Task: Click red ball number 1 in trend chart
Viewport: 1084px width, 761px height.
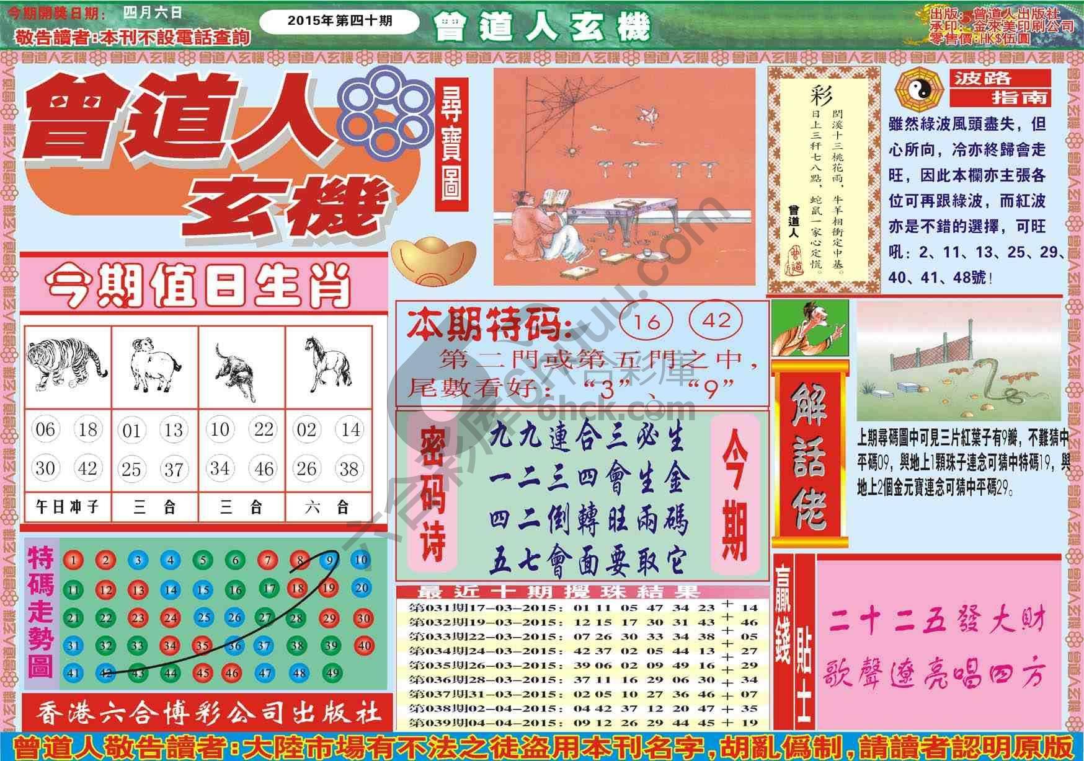Action: pos(73,561)
